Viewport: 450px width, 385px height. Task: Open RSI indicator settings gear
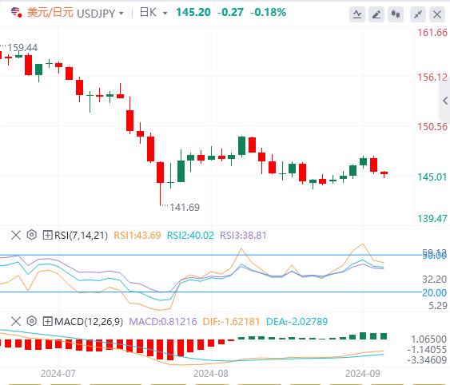tap(31, 235)
